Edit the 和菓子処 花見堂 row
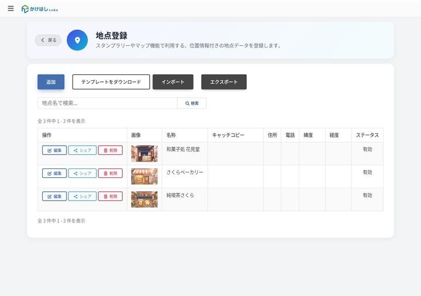This screenshot has height=296, width=421. click(54, 150)
